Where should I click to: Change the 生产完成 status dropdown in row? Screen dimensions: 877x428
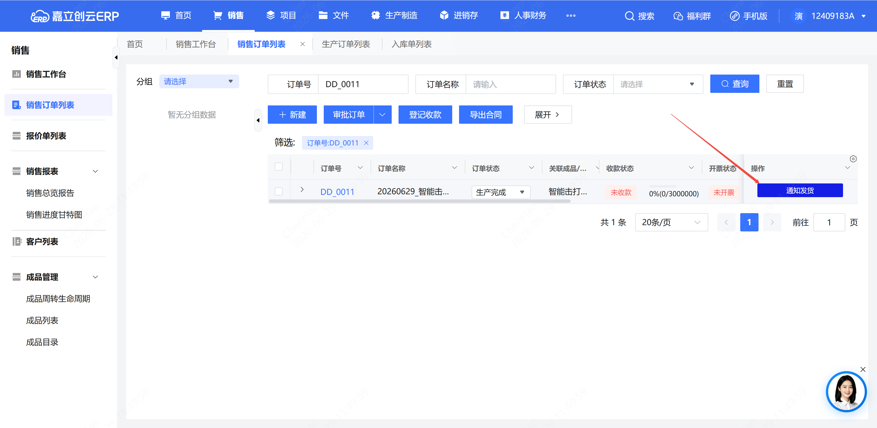tap(501, 193)
